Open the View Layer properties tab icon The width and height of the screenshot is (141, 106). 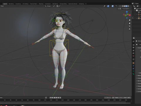coord(133,50)
